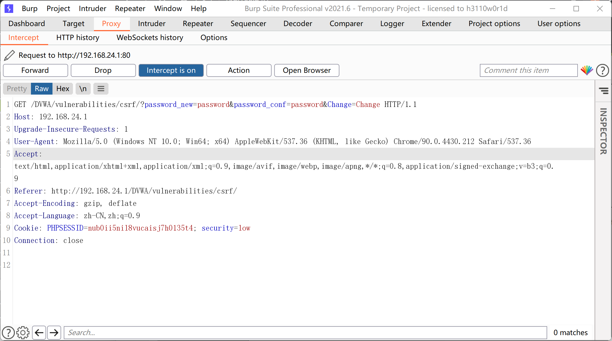This screenshot has height=341, width=612.
Task: Open the Project options tab
Action: pos(494,24)
